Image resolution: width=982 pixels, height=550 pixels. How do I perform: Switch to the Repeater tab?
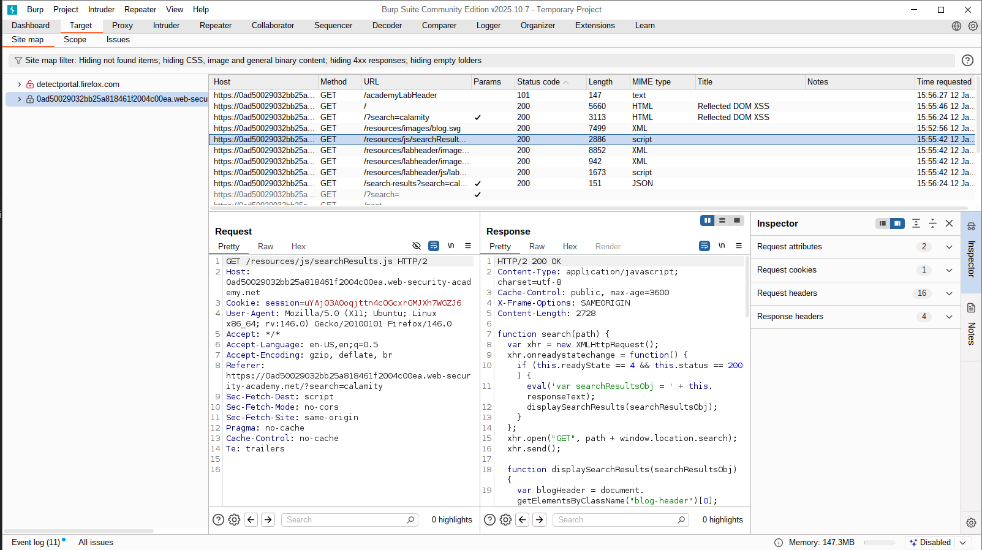[x=216, y=26]
